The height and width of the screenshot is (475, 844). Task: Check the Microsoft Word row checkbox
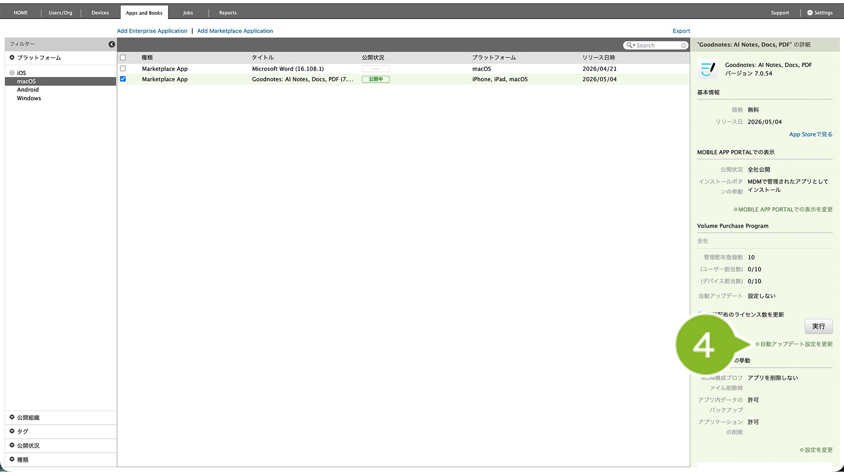click(x=123, y=68)
